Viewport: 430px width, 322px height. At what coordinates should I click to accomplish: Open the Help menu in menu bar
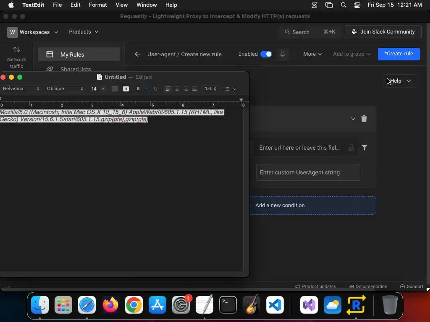(x=171, y=5)
